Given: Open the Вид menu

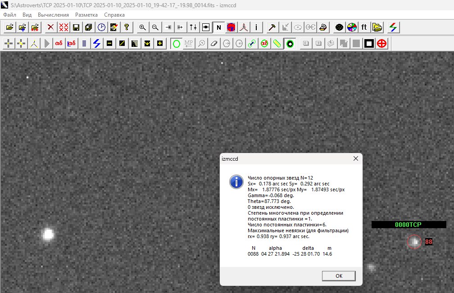Looking at the screenshot, I should tap(27, 15).
